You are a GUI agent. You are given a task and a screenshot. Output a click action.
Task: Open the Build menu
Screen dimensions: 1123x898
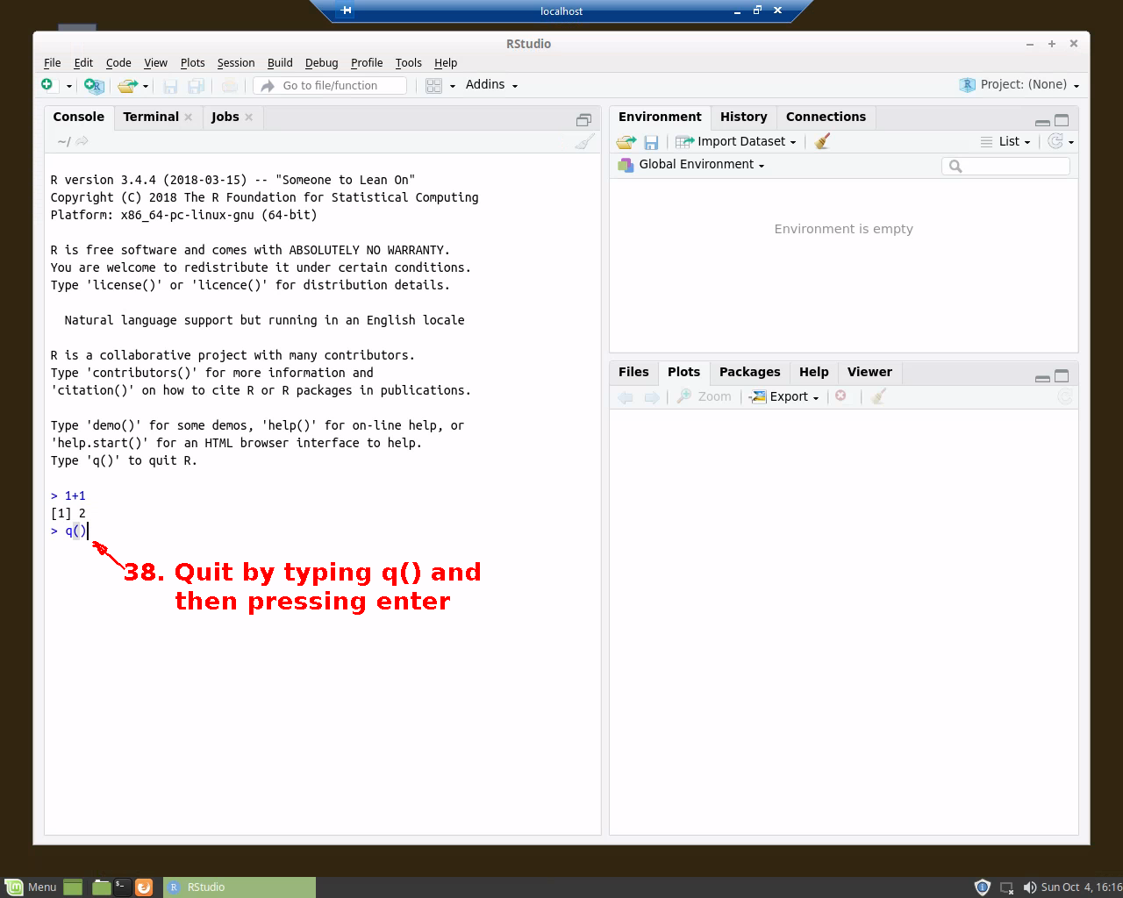(x=280, y=62)
